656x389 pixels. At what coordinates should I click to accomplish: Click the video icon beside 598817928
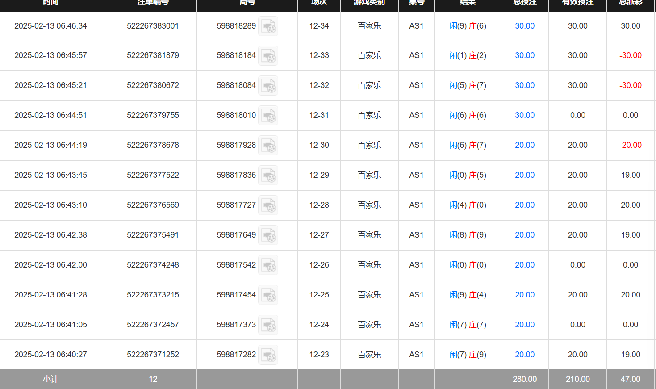(x=268, y=146)
